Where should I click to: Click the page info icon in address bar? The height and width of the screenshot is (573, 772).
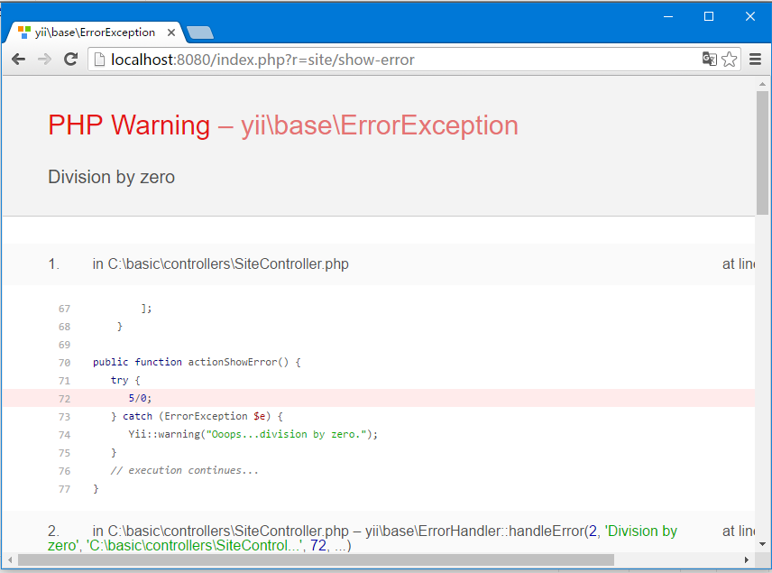pyautogui.click(x=99, y=60)
